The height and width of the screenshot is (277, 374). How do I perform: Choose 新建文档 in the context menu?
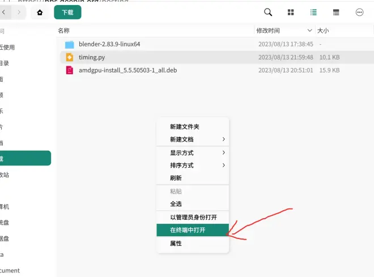coord(193,139)
